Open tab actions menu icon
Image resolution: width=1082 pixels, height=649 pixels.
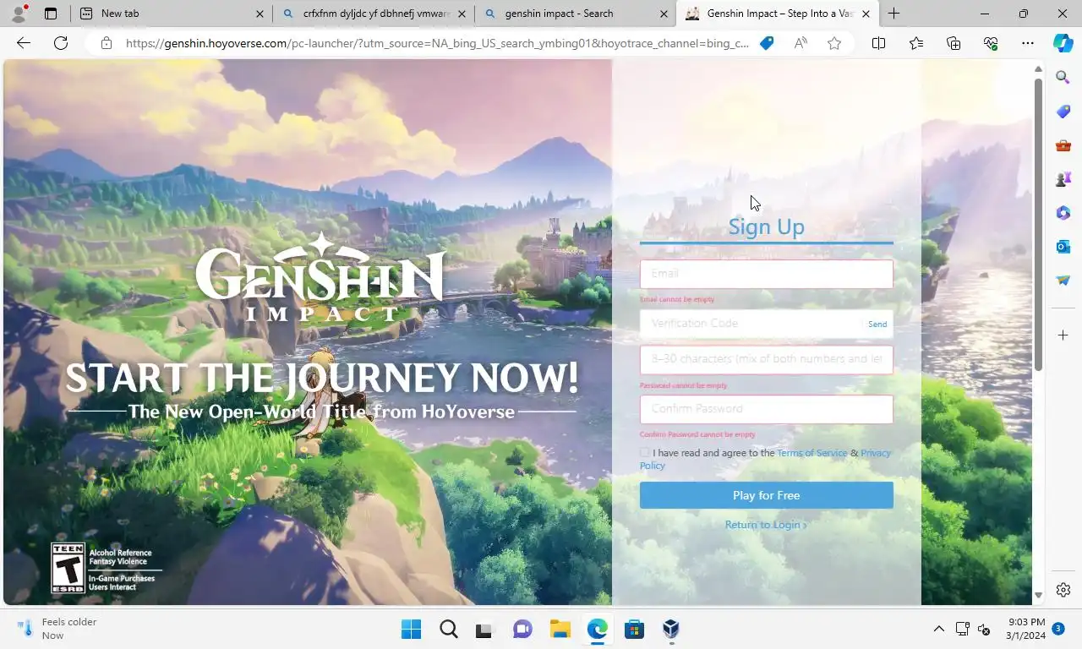[x=51, y=14]
